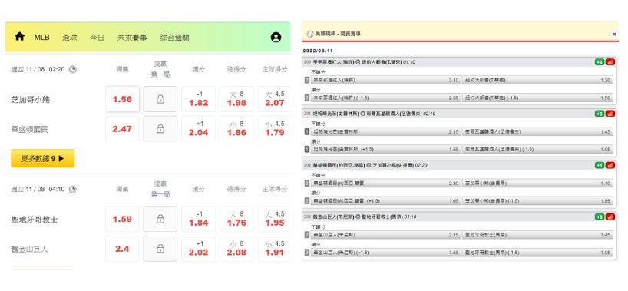Click locked first-inning bet for 芝加哥小熊
This screenshot has width=628, height=291.
[x=160, y=99]
